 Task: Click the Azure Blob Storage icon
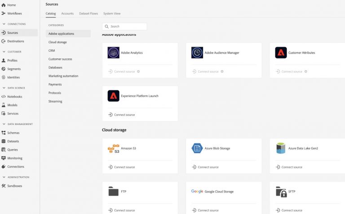point(197,148)
